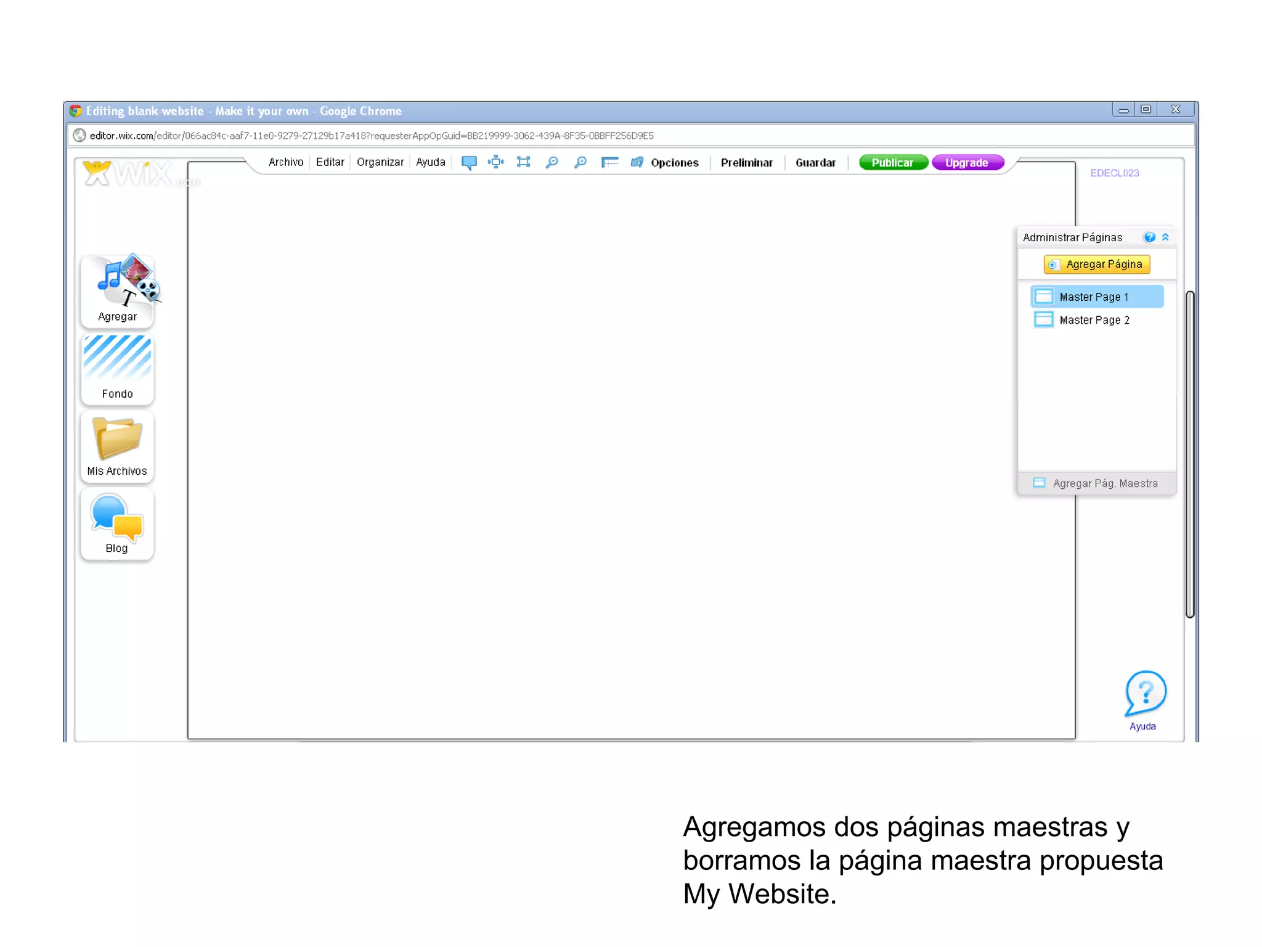The width and height of the screenshot is (1262, 947).
Task: Click the zoom in magnifier icon
Action: click(580, 162)
